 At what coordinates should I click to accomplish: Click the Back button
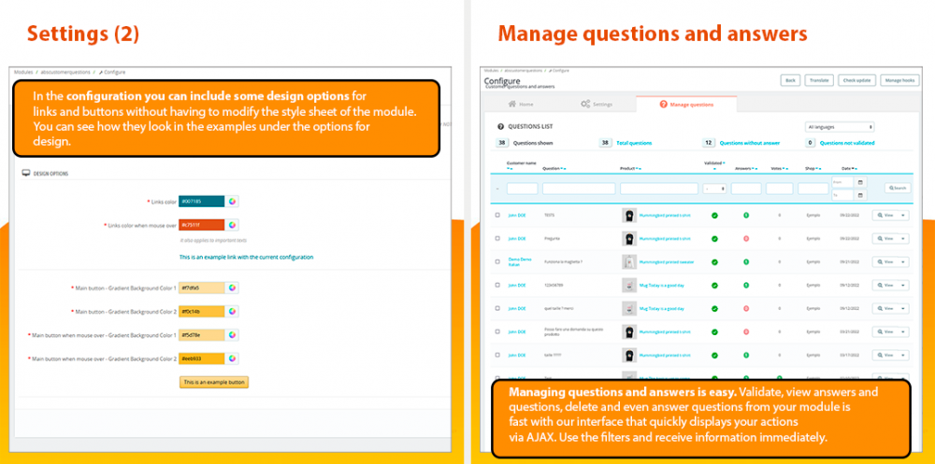pyautogui.click(x=790, y=80)
